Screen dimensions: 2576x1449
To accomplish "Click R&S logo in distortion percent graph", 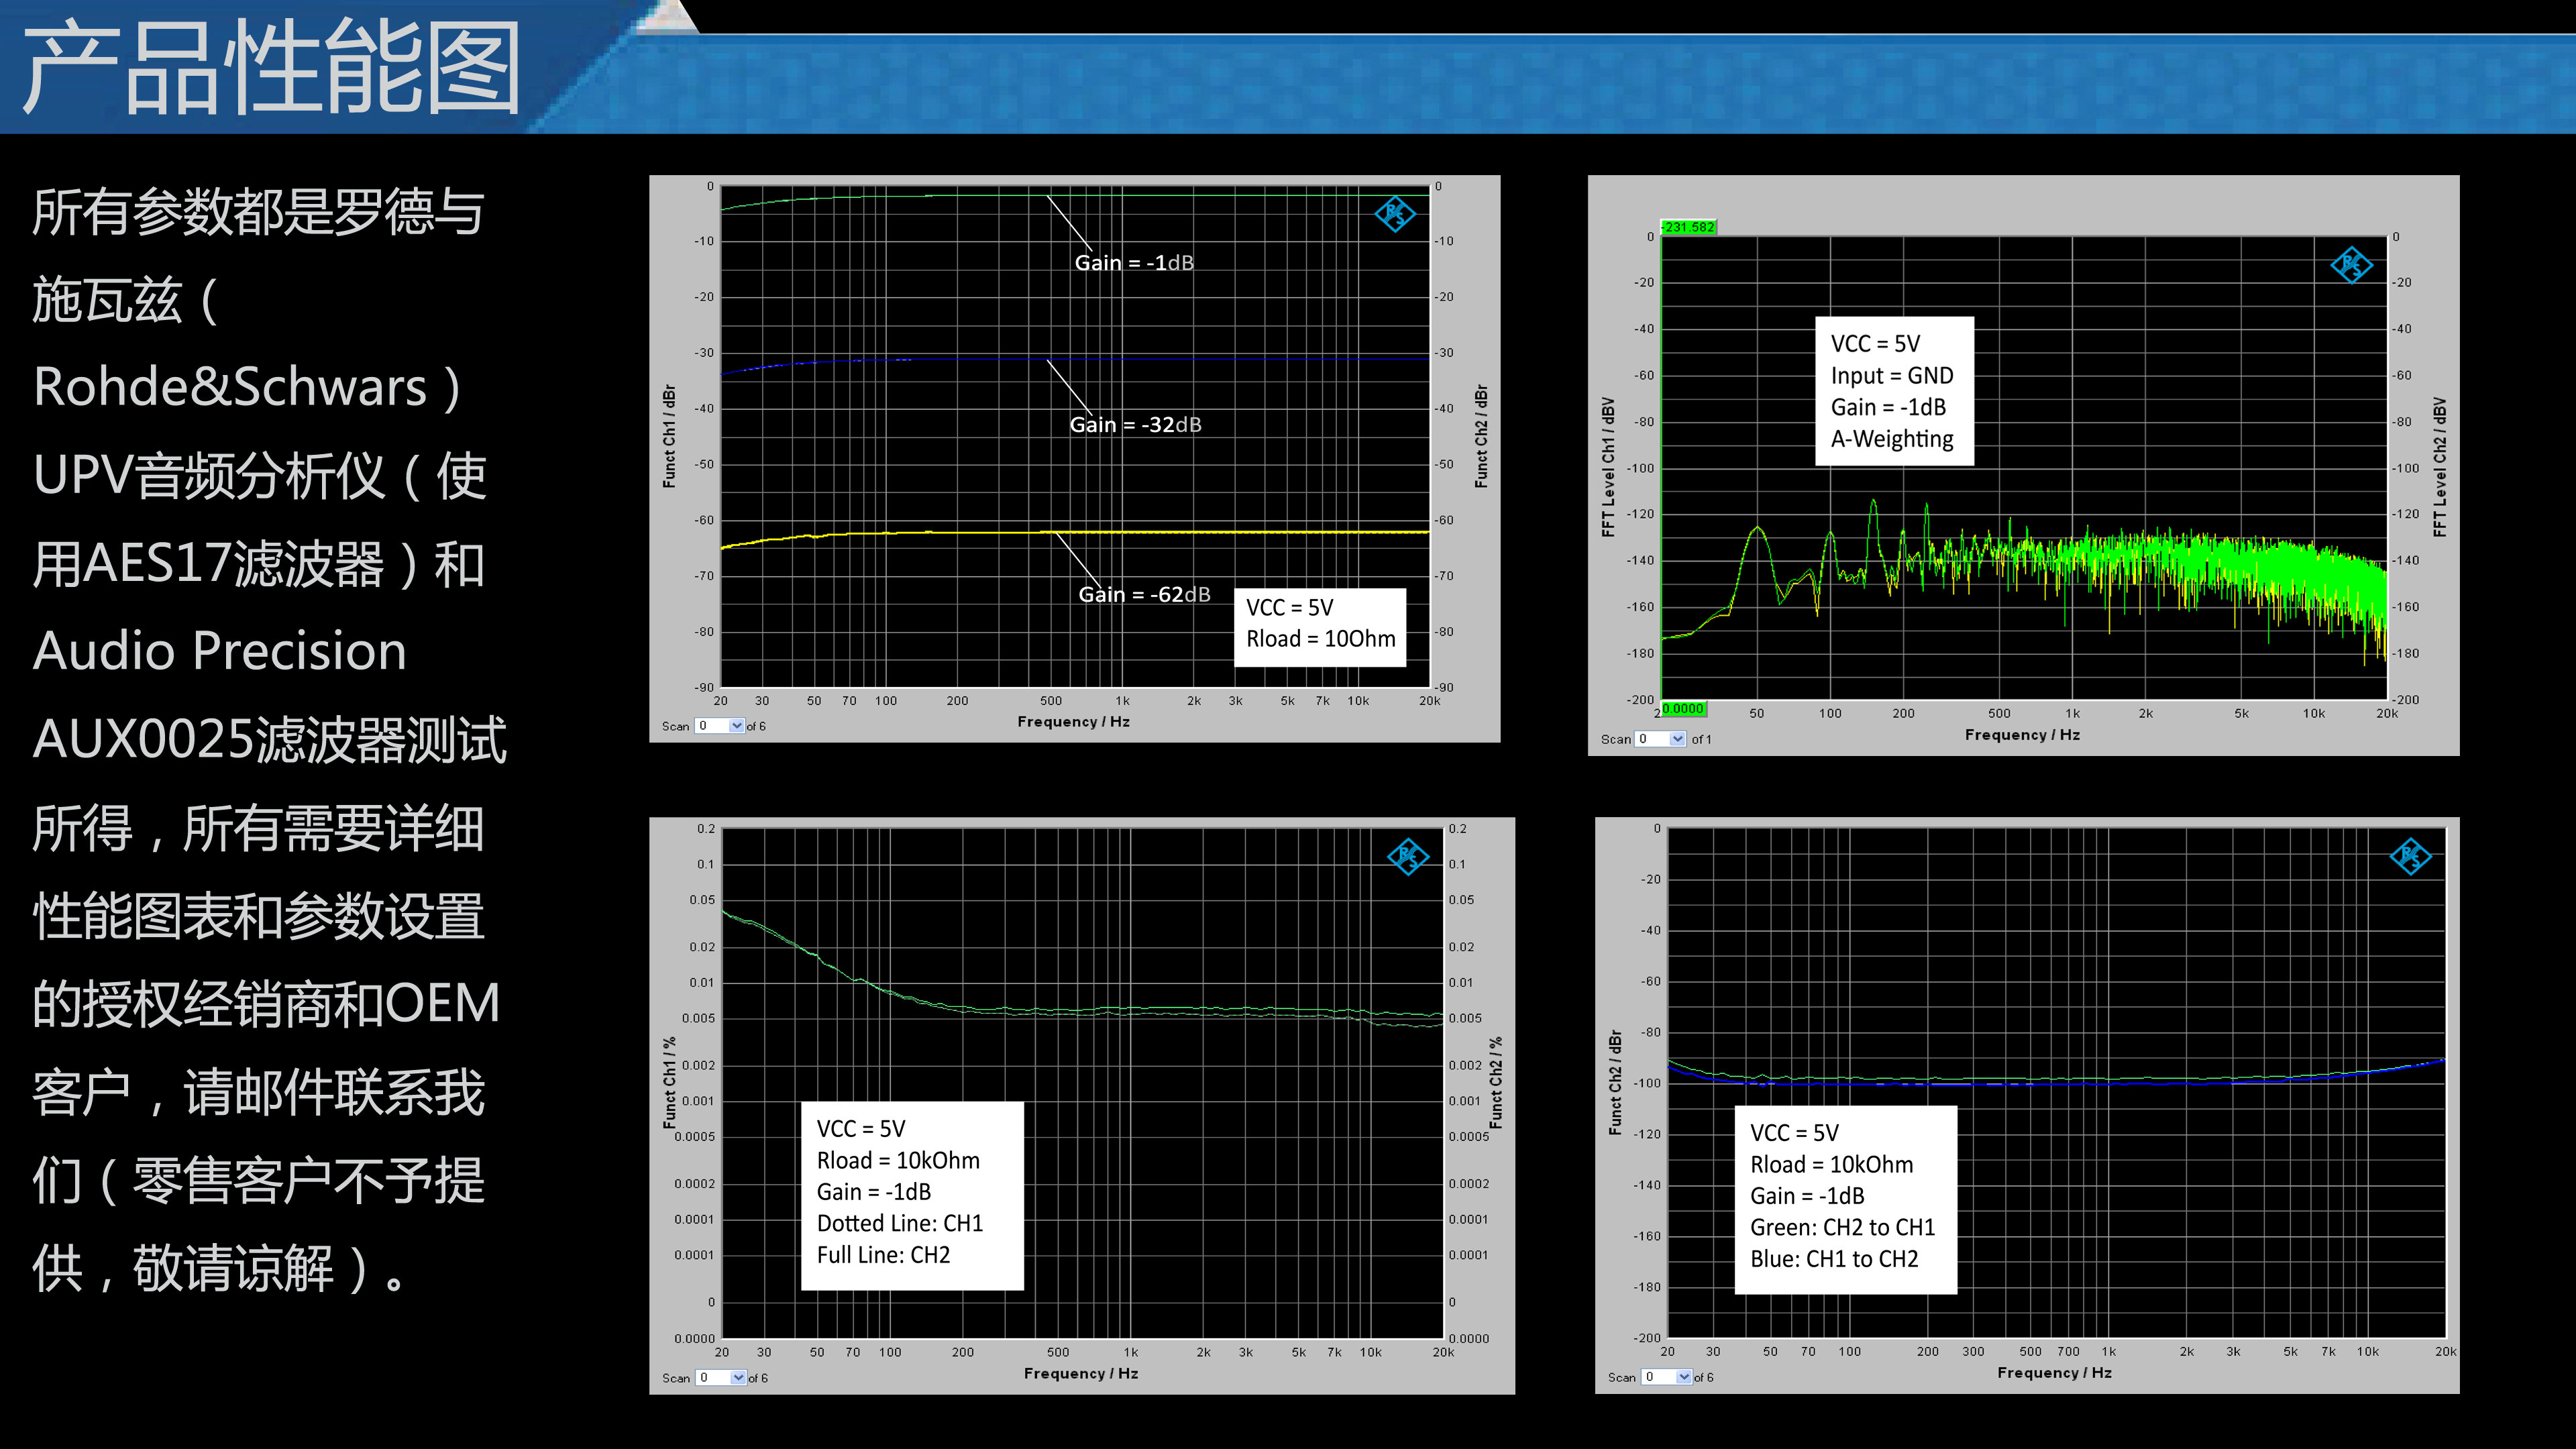I will [x=1408, y=856].
